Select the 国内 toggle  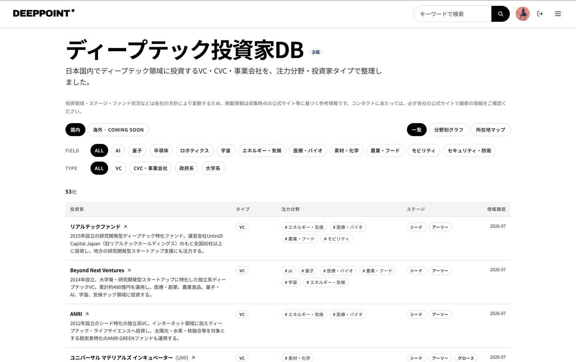75,130
